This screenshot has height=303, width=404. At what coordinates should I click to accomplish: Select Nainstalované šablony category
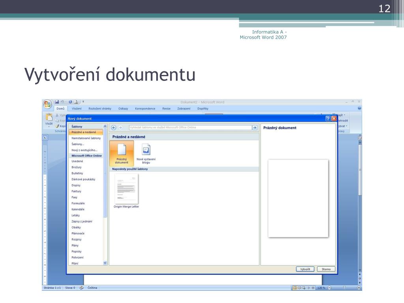pyautogui.click(x=86, y=138)
